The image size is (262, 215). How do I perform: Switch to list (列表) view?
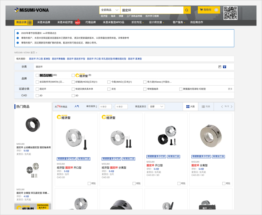(x=206, y=106)
